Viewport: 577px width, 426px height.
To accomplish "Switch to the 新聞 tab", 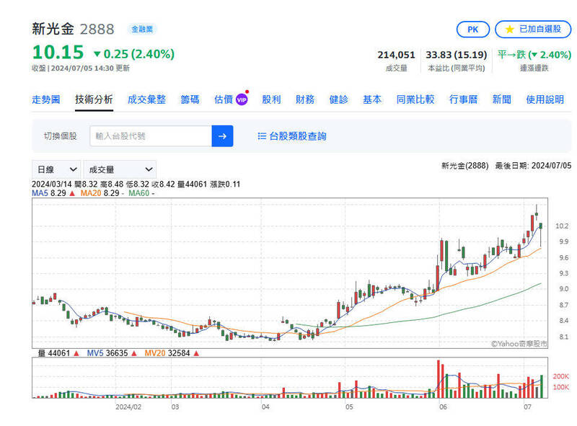I will (x=501, y=99).
